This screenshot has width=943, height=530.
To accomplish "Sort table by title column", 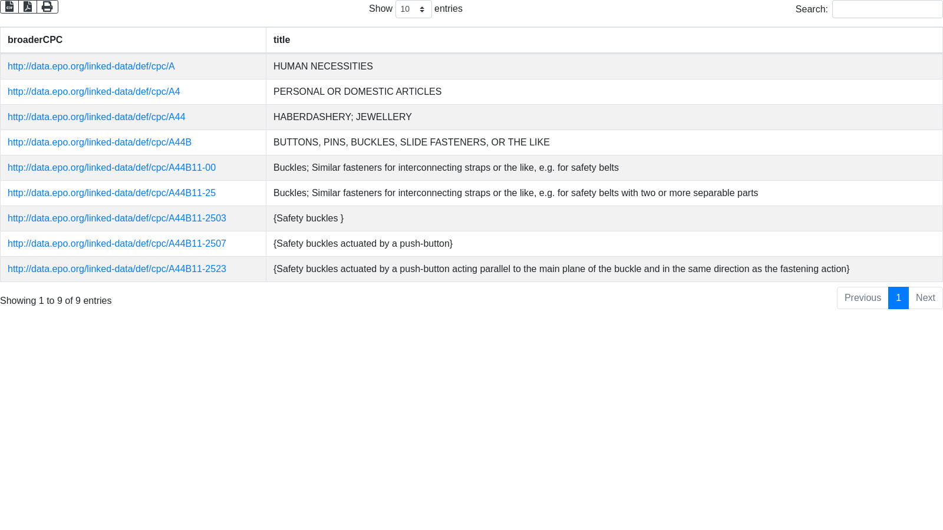I will [x=604, y=40].
